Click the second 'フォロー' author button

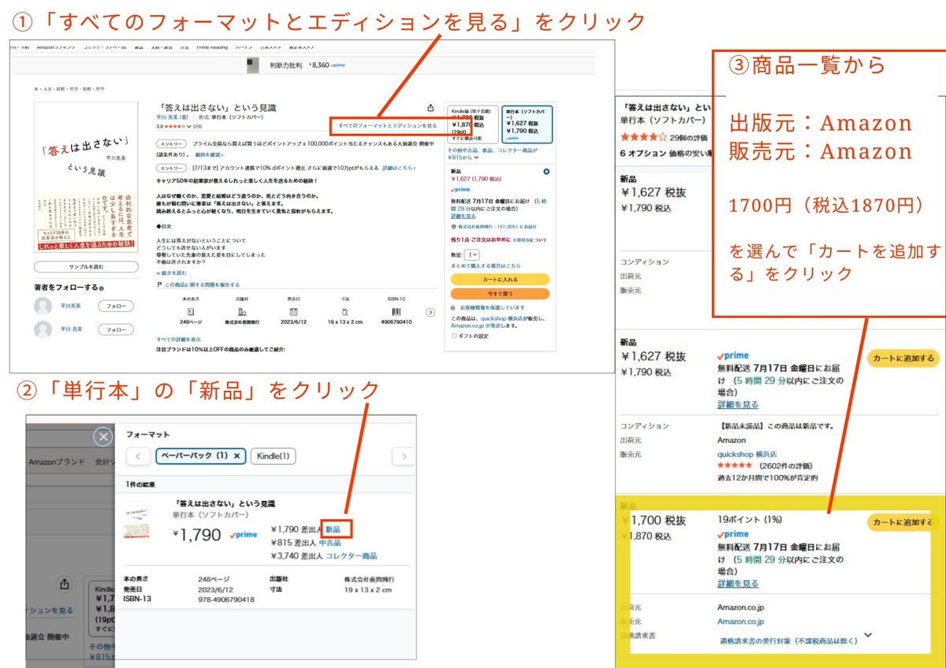click(115, 329)
